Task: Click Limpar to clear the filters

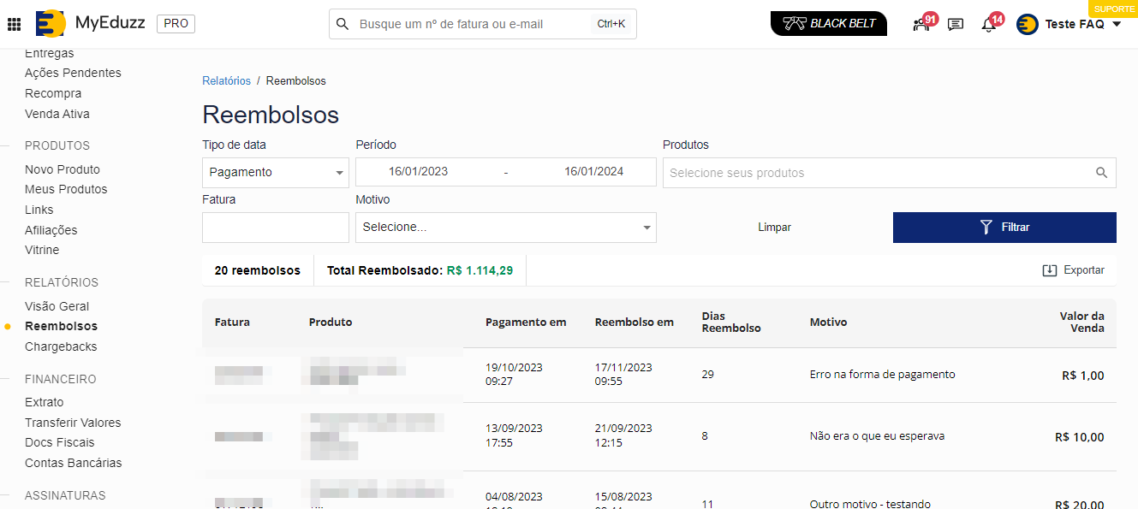Action: click(774, 228)
